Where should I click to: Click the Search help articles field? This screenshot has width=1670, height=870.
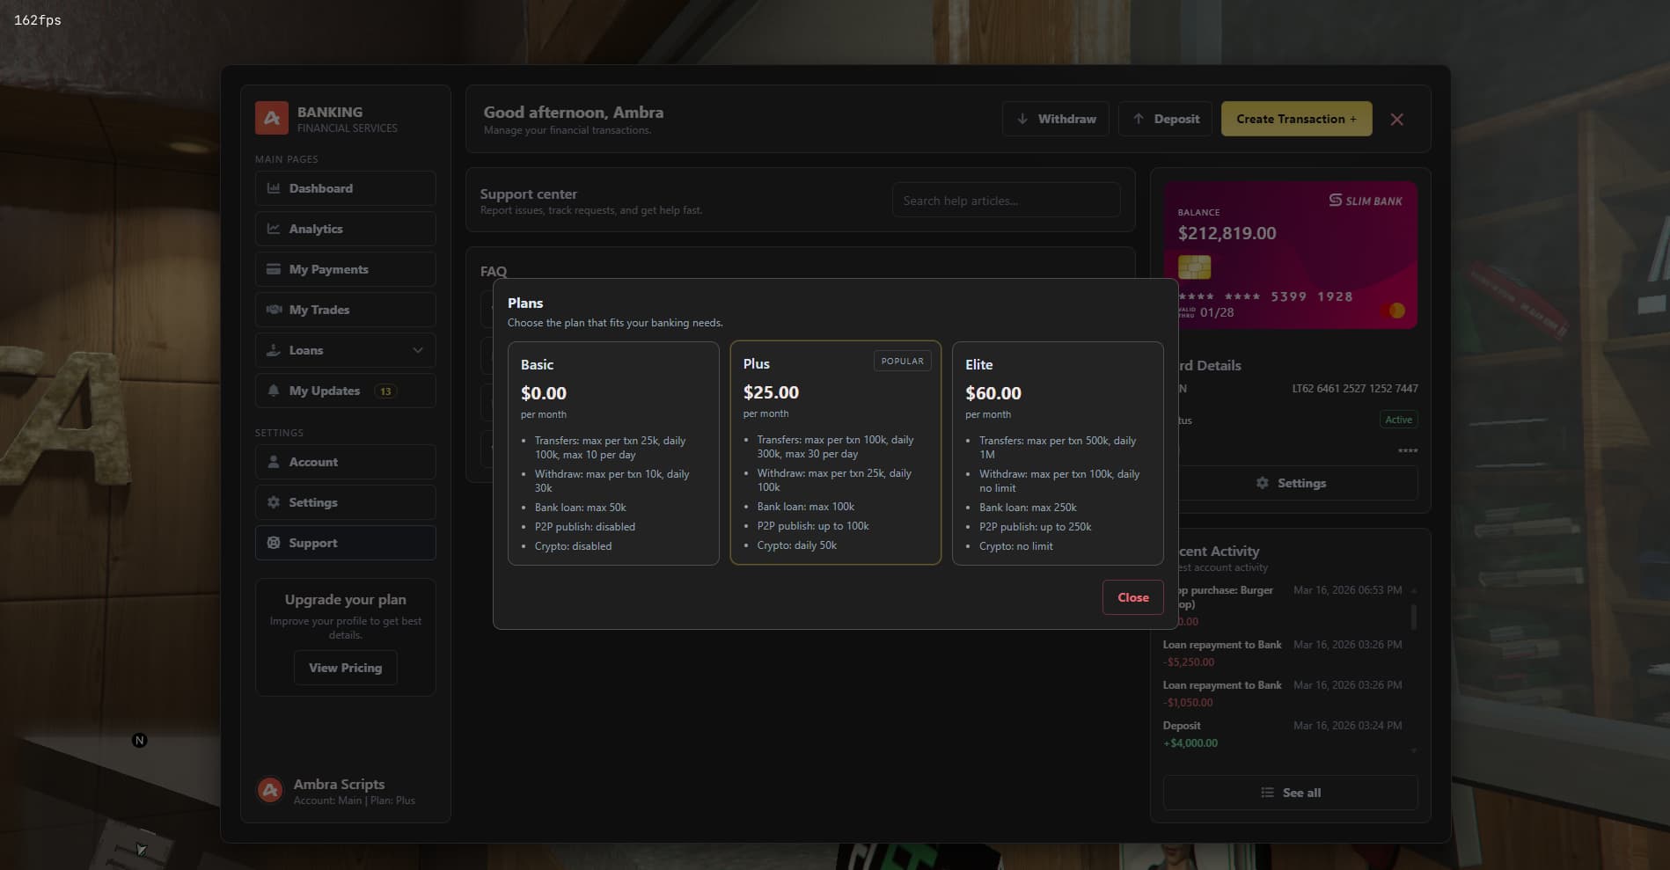1006,201
